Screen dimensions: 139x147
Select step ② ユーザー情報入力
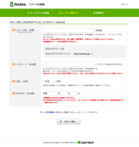pyautogui.click(x=68, y=13)
